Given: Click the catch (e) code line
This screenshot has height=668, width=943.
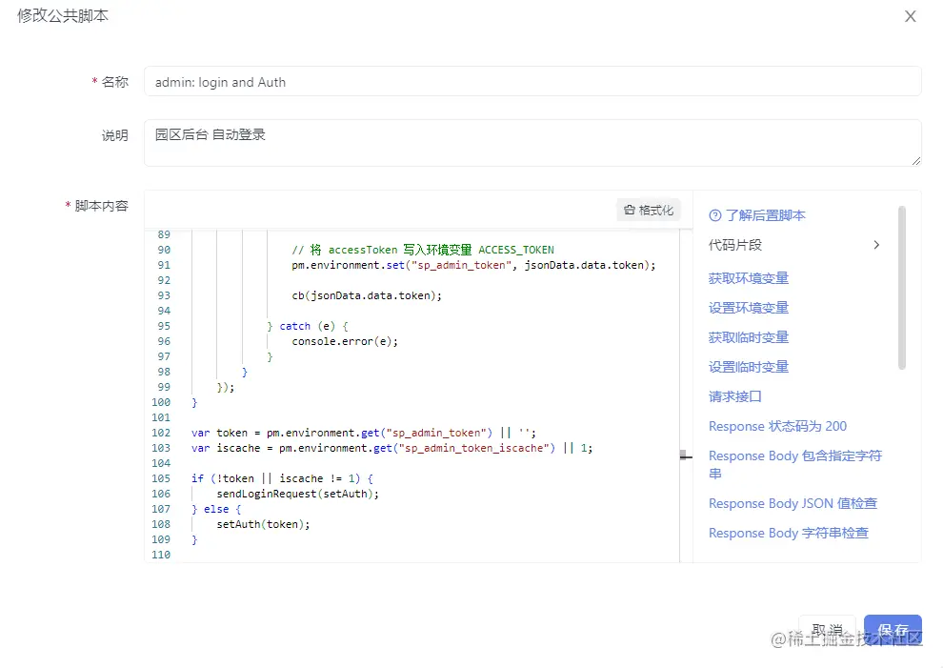Looking at the screenshot, I should pos(308,326).
